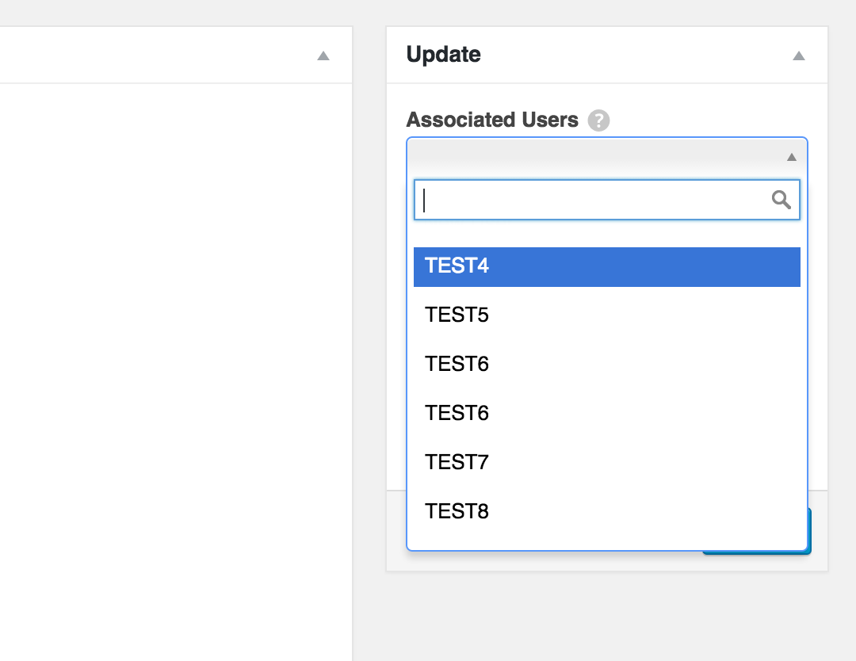Click the dropdown's upward disclosure triangle
Screen dimensions: 856x661
click(790, 156)
